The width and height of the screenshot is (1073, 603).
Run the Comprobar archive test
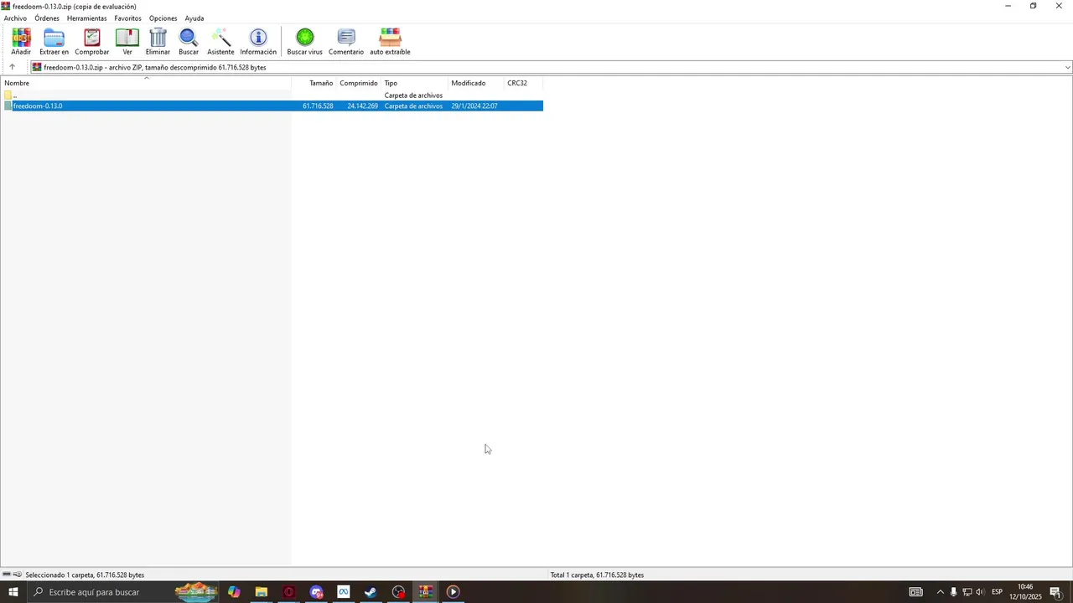tap(92, 42)
